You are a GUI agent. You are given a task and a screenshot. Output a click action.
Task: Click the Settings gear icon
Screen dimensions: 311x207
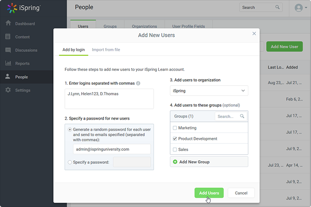pyautogui.click(x=8, y=90)
